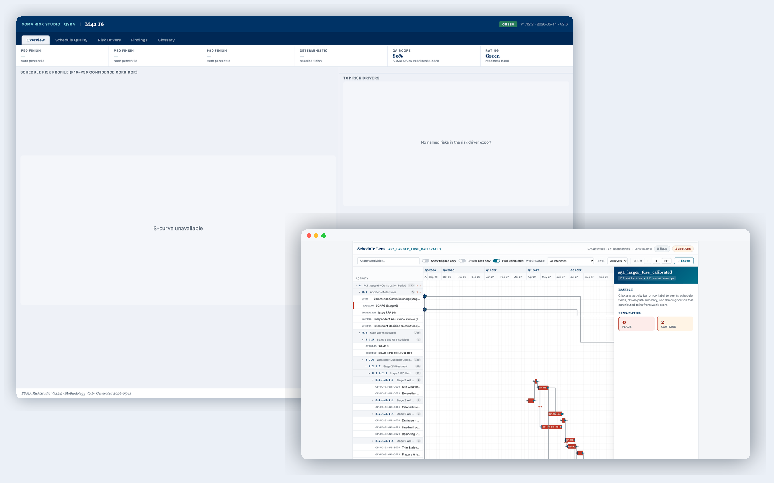The image size is (774, 483).
Task: Click the yellow minimize window button
Action: click(316, 236)
